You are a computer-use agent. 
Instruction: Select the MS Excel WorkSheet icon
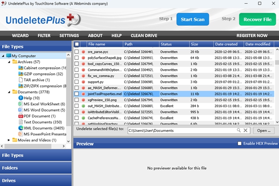(x=20, y=103)
